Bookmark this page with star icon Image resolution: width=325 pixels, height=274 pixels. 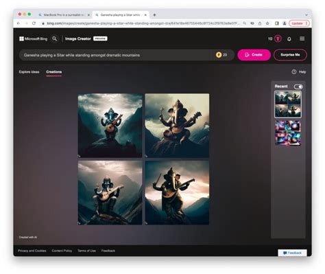[x=267, y=23]
